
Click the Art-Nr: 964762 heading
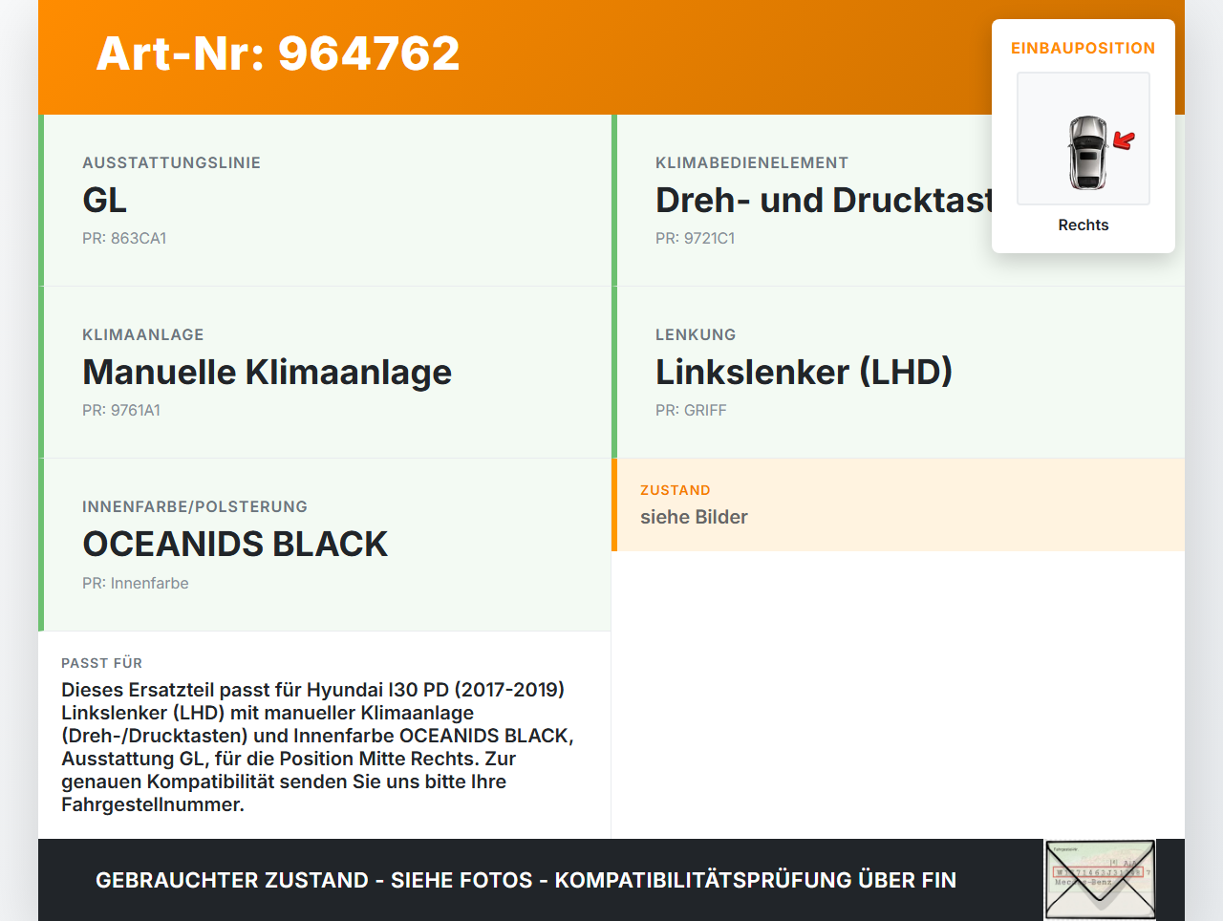(277, 54)
